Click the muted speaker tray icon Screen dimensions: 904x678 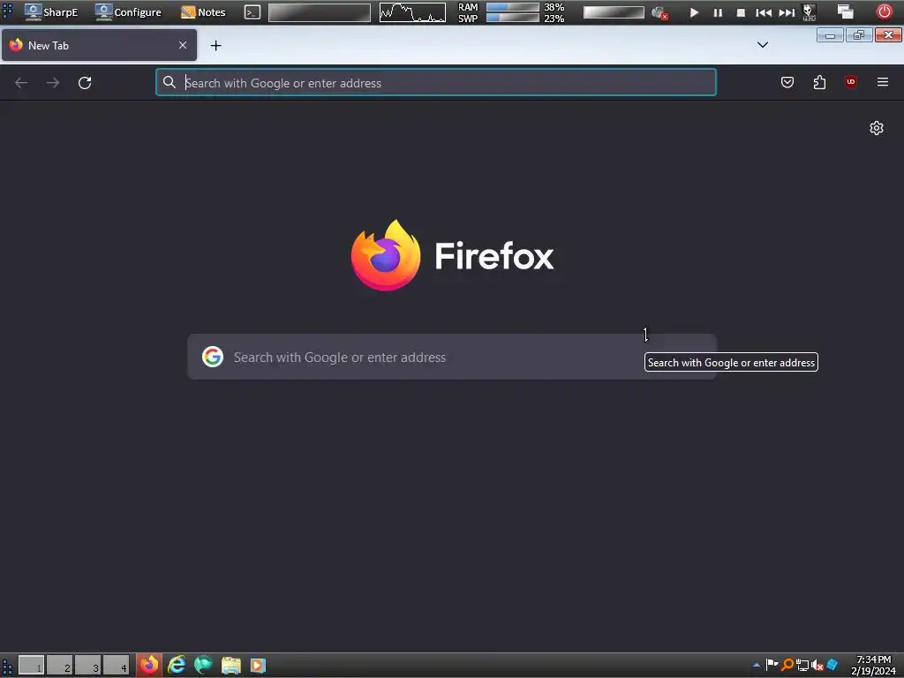pos(817,666)
